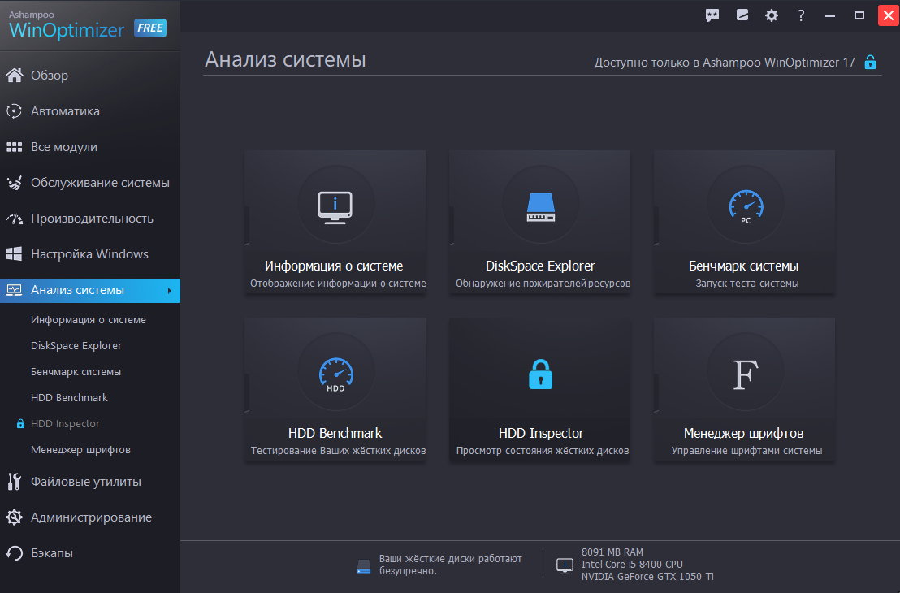Viewport: 900px width, 593px height.
Task: Click the 'Анализ системы' page heading
Action: coord(285,59)
